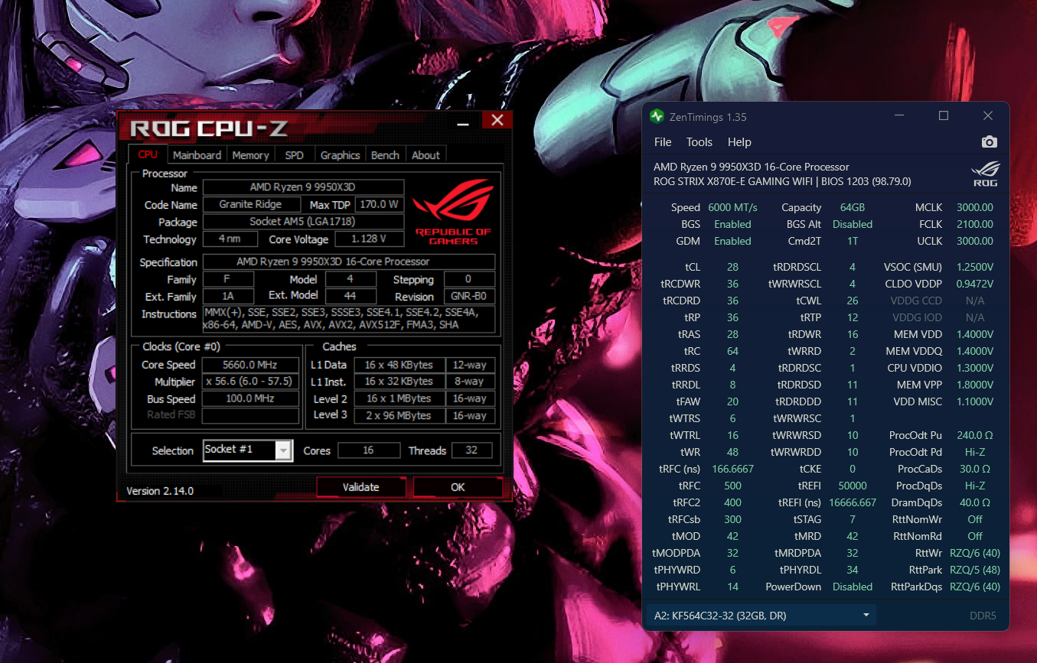Click the FCLK value 2100.00
The height and width of the screenshot is (663, 1037).
pos(975,224)
